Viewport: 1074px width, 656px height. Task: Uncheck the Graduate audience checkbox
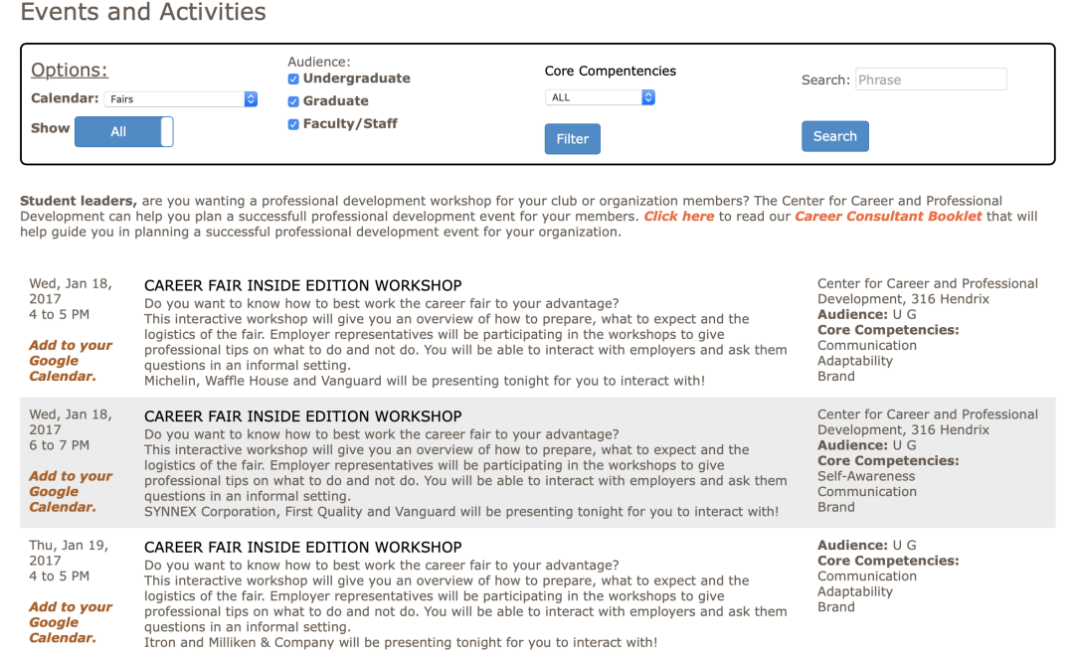pyautogui.click(x=293, y=101)
